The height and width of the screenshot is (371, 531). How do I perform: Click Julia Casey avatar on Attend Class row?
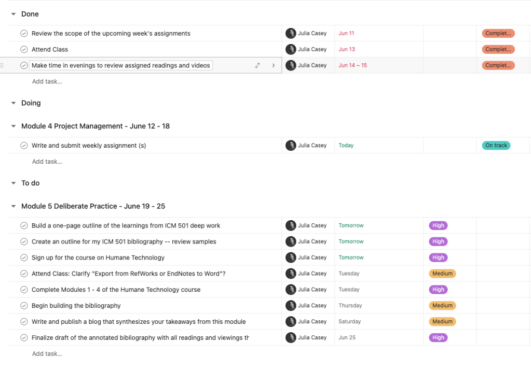click(x=291, y=49)
